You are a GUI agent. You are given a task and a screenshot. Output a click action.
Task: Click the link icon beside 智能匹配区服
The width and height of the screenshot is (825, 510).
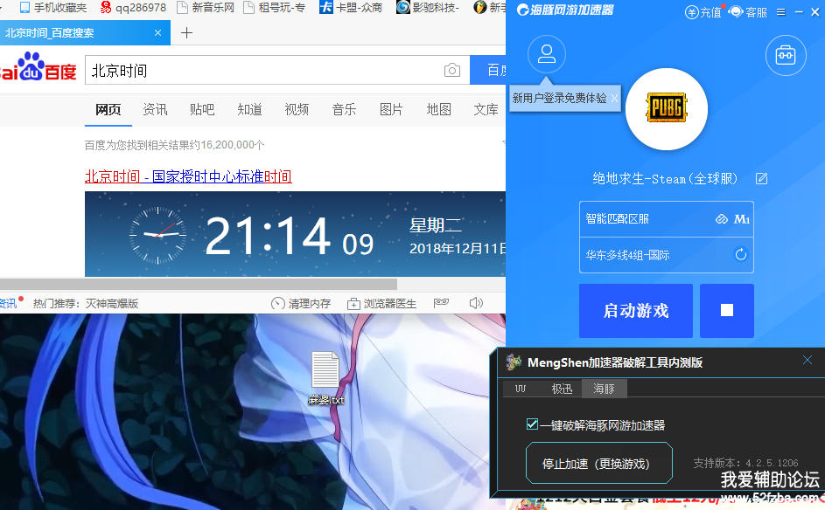pos(722,219)
